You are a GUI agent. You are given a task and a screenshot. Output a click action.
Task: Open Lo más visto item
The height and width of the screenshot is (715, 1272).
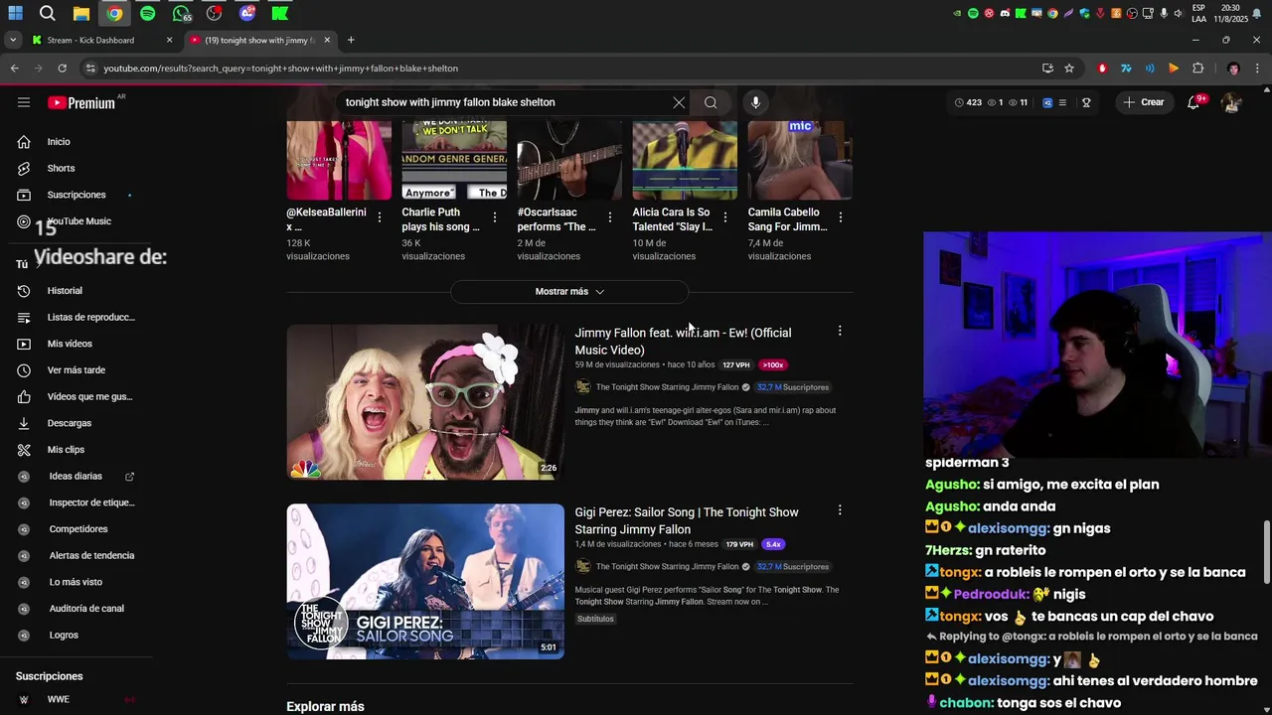77,582
